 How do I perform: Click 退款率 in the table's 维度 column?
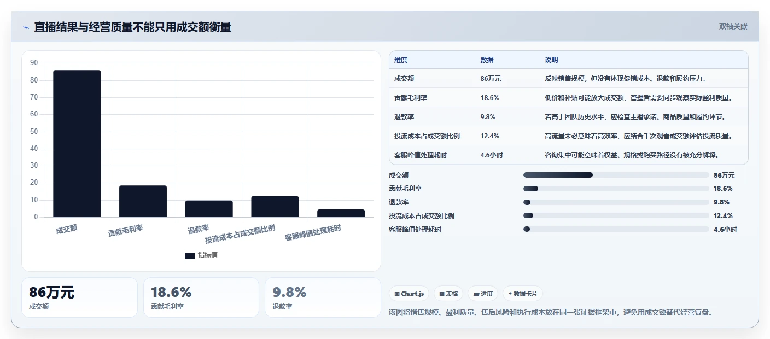[404, 117]
